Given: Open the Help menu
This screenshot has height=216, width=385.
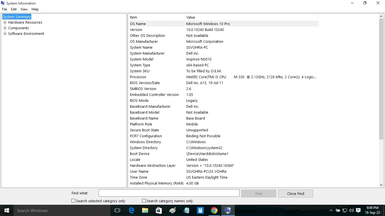Looking at the screenshot, I should tap(35, 9).
